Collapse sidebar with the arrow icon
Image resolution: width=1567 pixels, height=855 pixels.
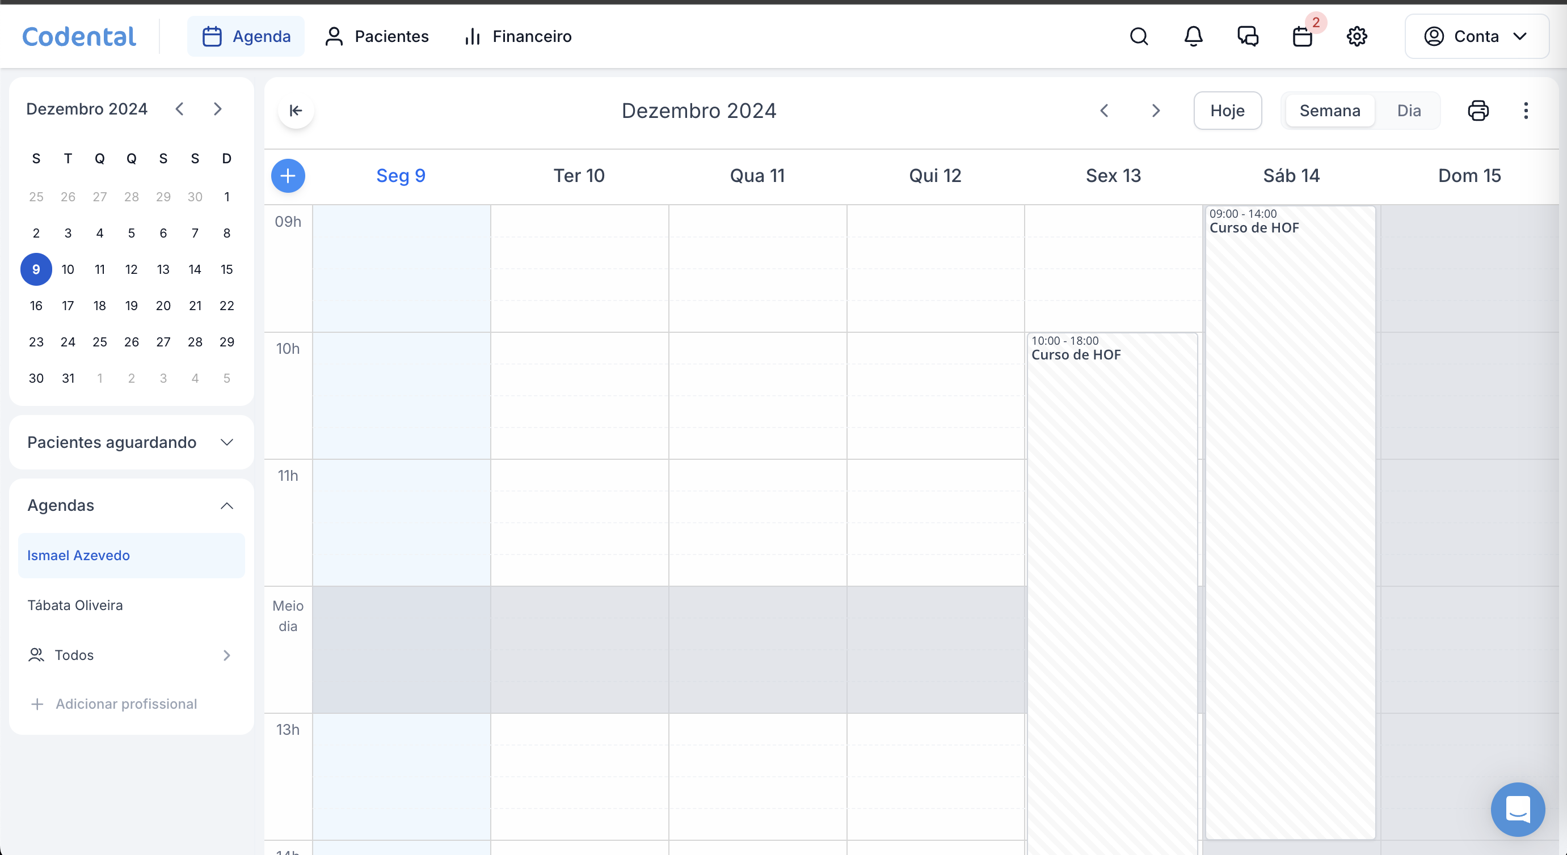pos(296,111)
